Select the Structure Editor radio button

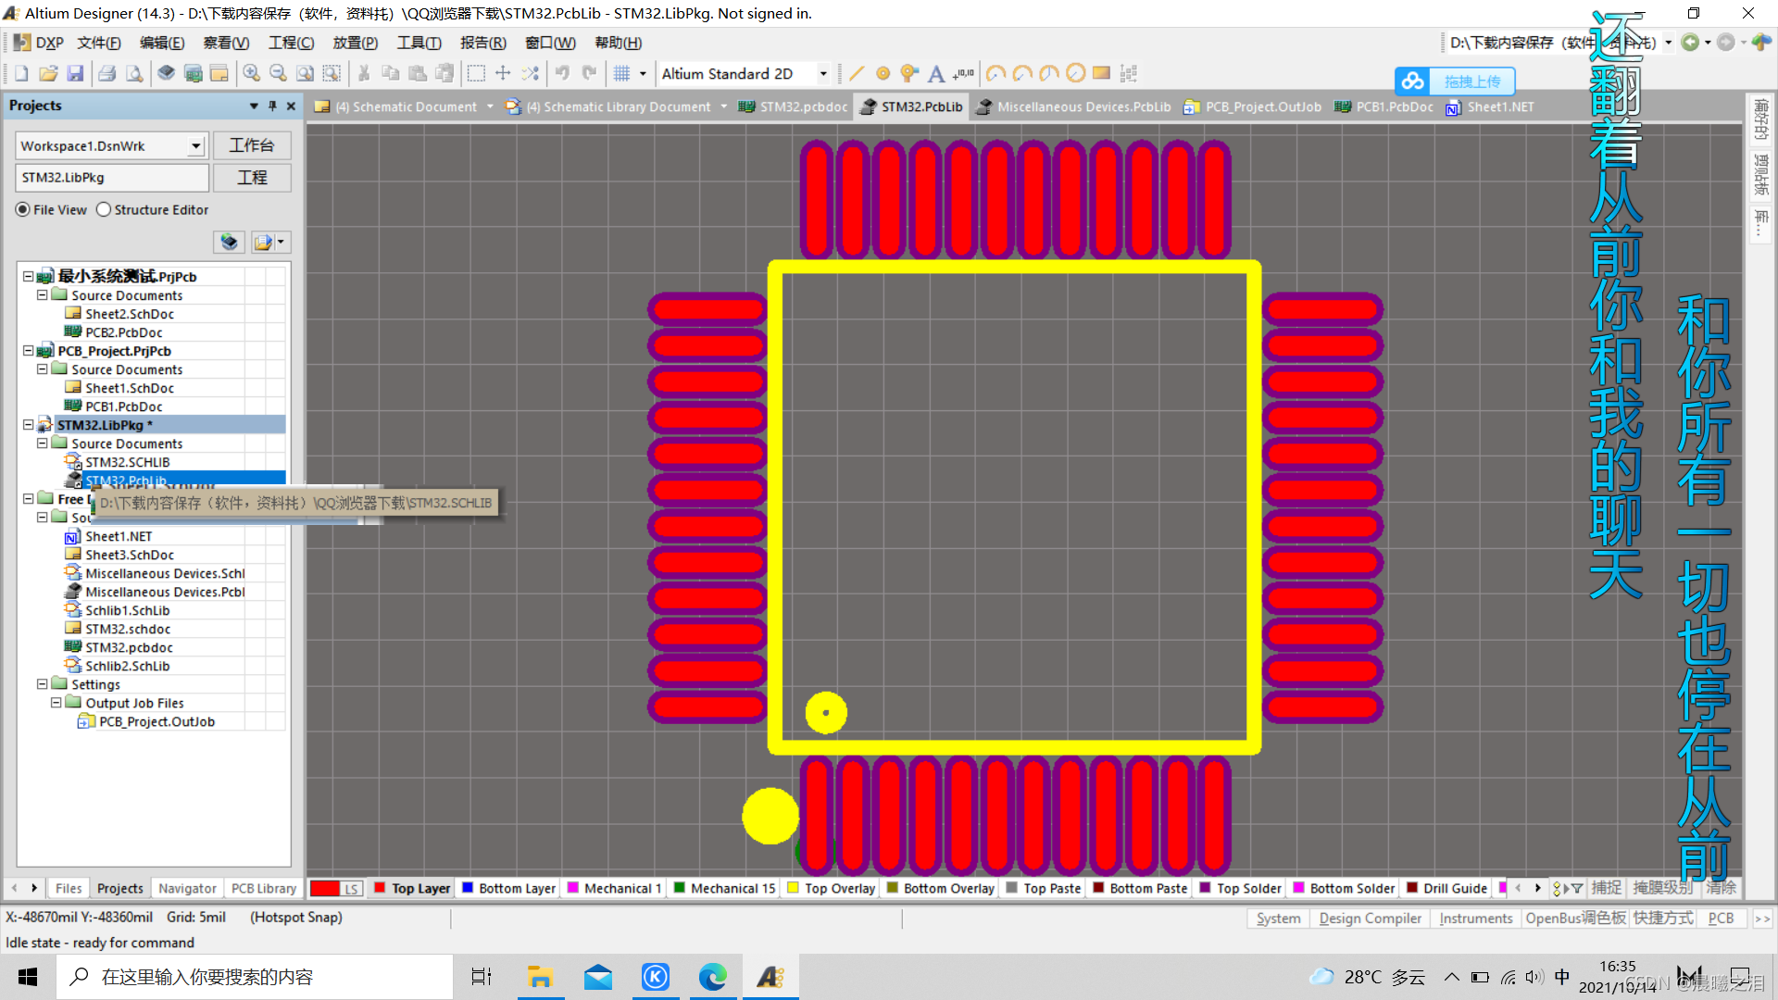pyautogui.click(x=104, y=210)
